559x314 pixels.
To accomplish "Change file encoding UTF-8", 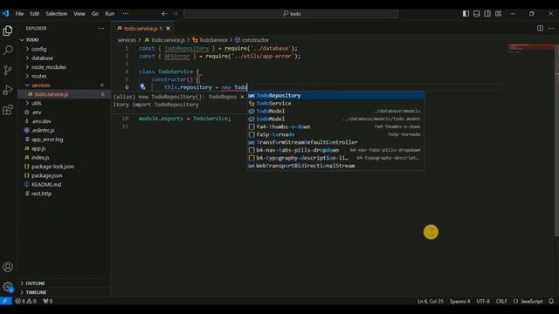I will pyautogui.click(x=483, y=301).
